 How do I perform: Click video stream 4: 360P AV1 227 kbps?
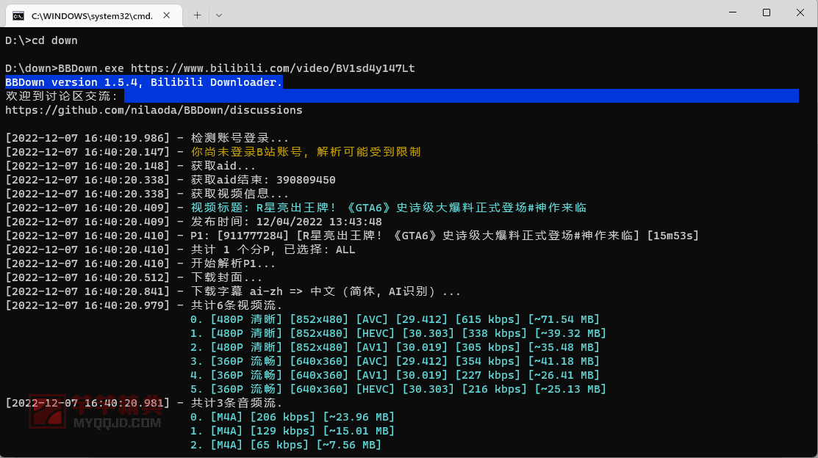[x=395, y=375]
